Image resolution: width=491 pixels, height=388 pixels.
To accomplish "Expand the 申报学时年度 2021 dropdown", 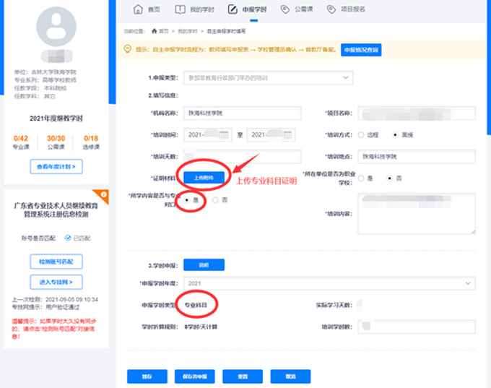I will (469, 283).
